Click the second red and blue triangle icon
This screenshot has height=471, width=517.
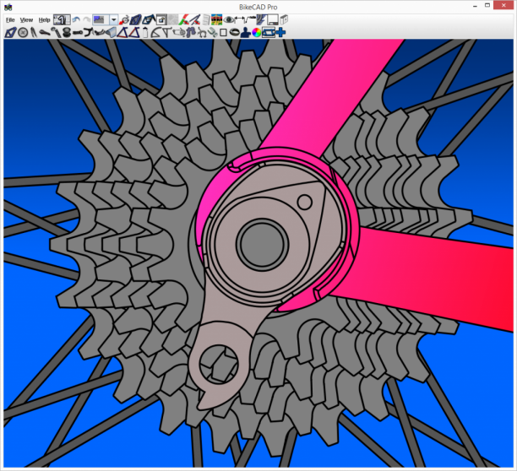pos(134,33)
